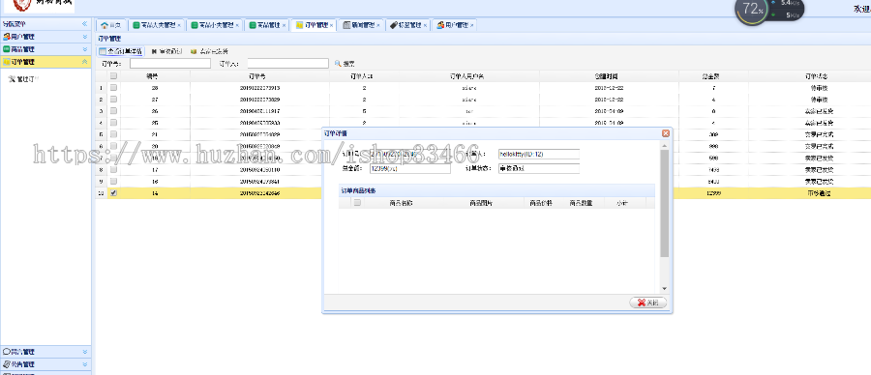
Task: Switch to the 商品小类管理 tab
Action: tap(212, 25)
